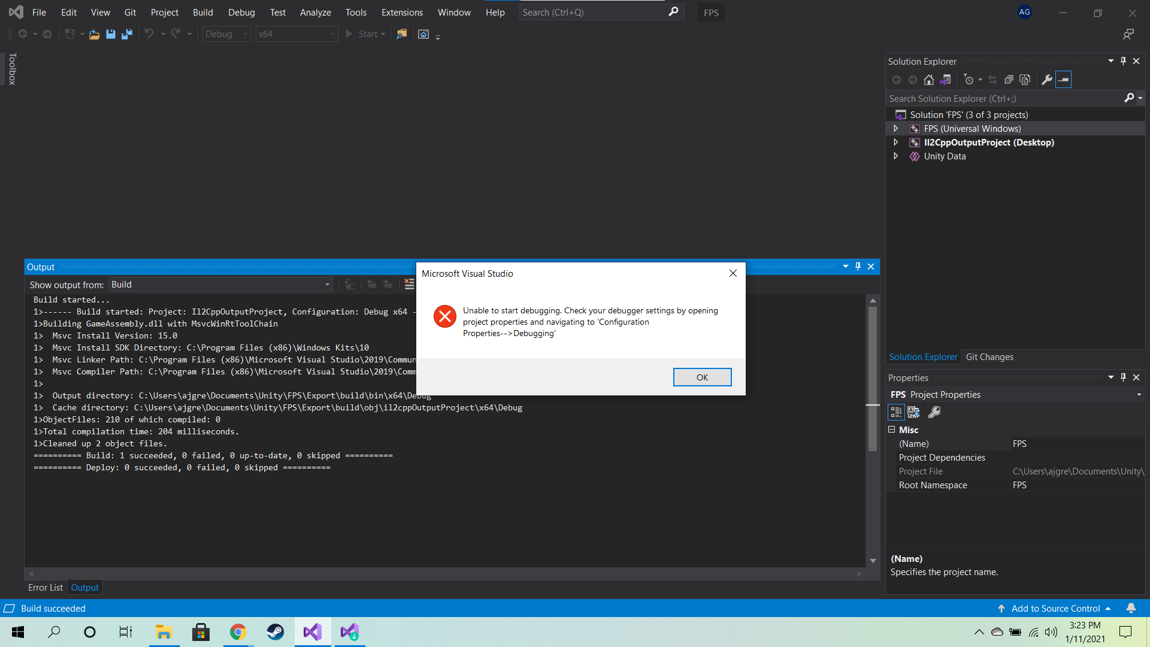Expand the FPS (Universal Windows) project
Image resolution: width=1150 pixels, height=647 pixels.
click(895, 128)
